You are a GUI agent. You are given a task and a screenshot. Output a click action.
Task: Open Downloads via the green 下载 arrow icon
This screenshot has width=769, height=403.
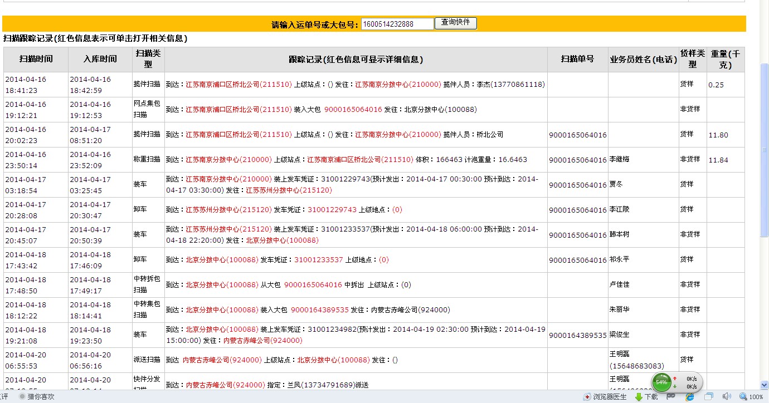pyautogui.click(x=640, y=396)
